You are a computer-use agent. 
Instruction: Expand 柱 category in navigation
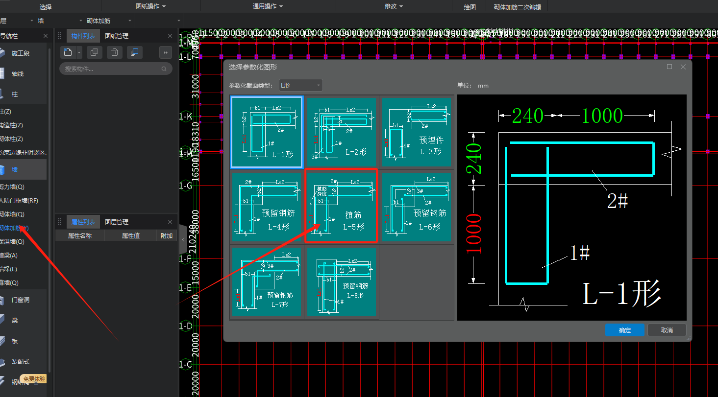tap(24, 94)
